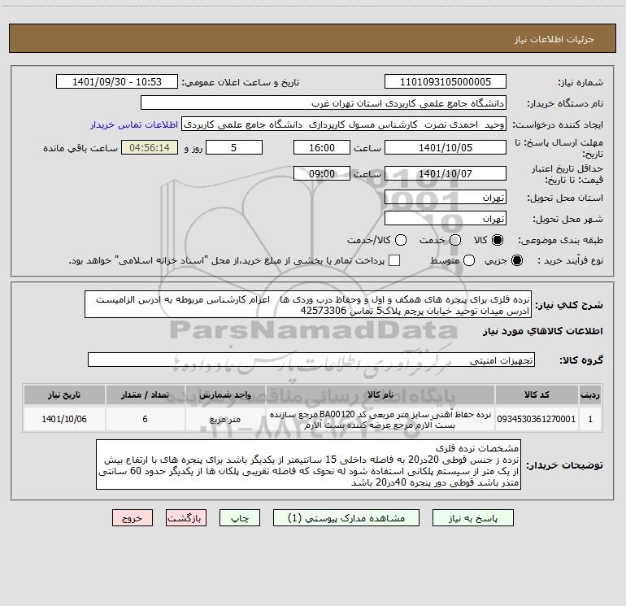
Task: Click the price validity date 1401/10/07
Action: pyautogui.click(x=446, y=174)
